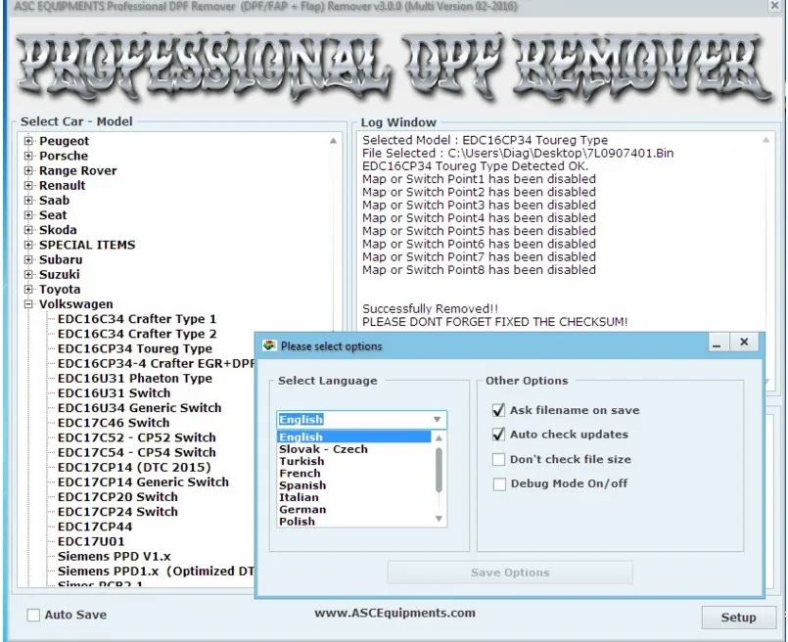The width and height of the screenshot is (788, 642).
Task: Click Log Window scroll up arrow
Action: tap(765, 140)
